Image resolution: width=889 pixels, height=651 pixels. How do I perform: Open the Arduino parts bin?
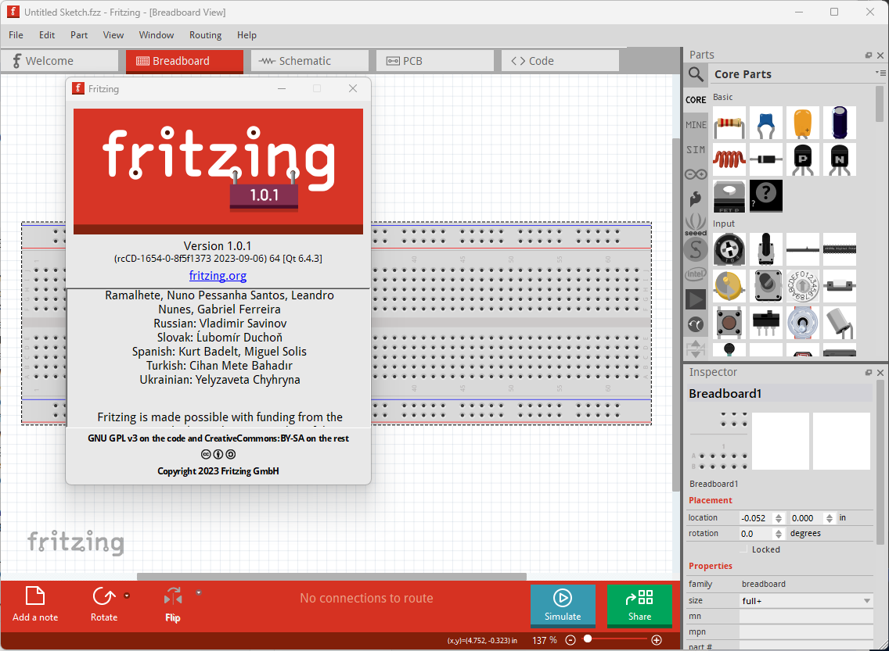tap(696, 174)
